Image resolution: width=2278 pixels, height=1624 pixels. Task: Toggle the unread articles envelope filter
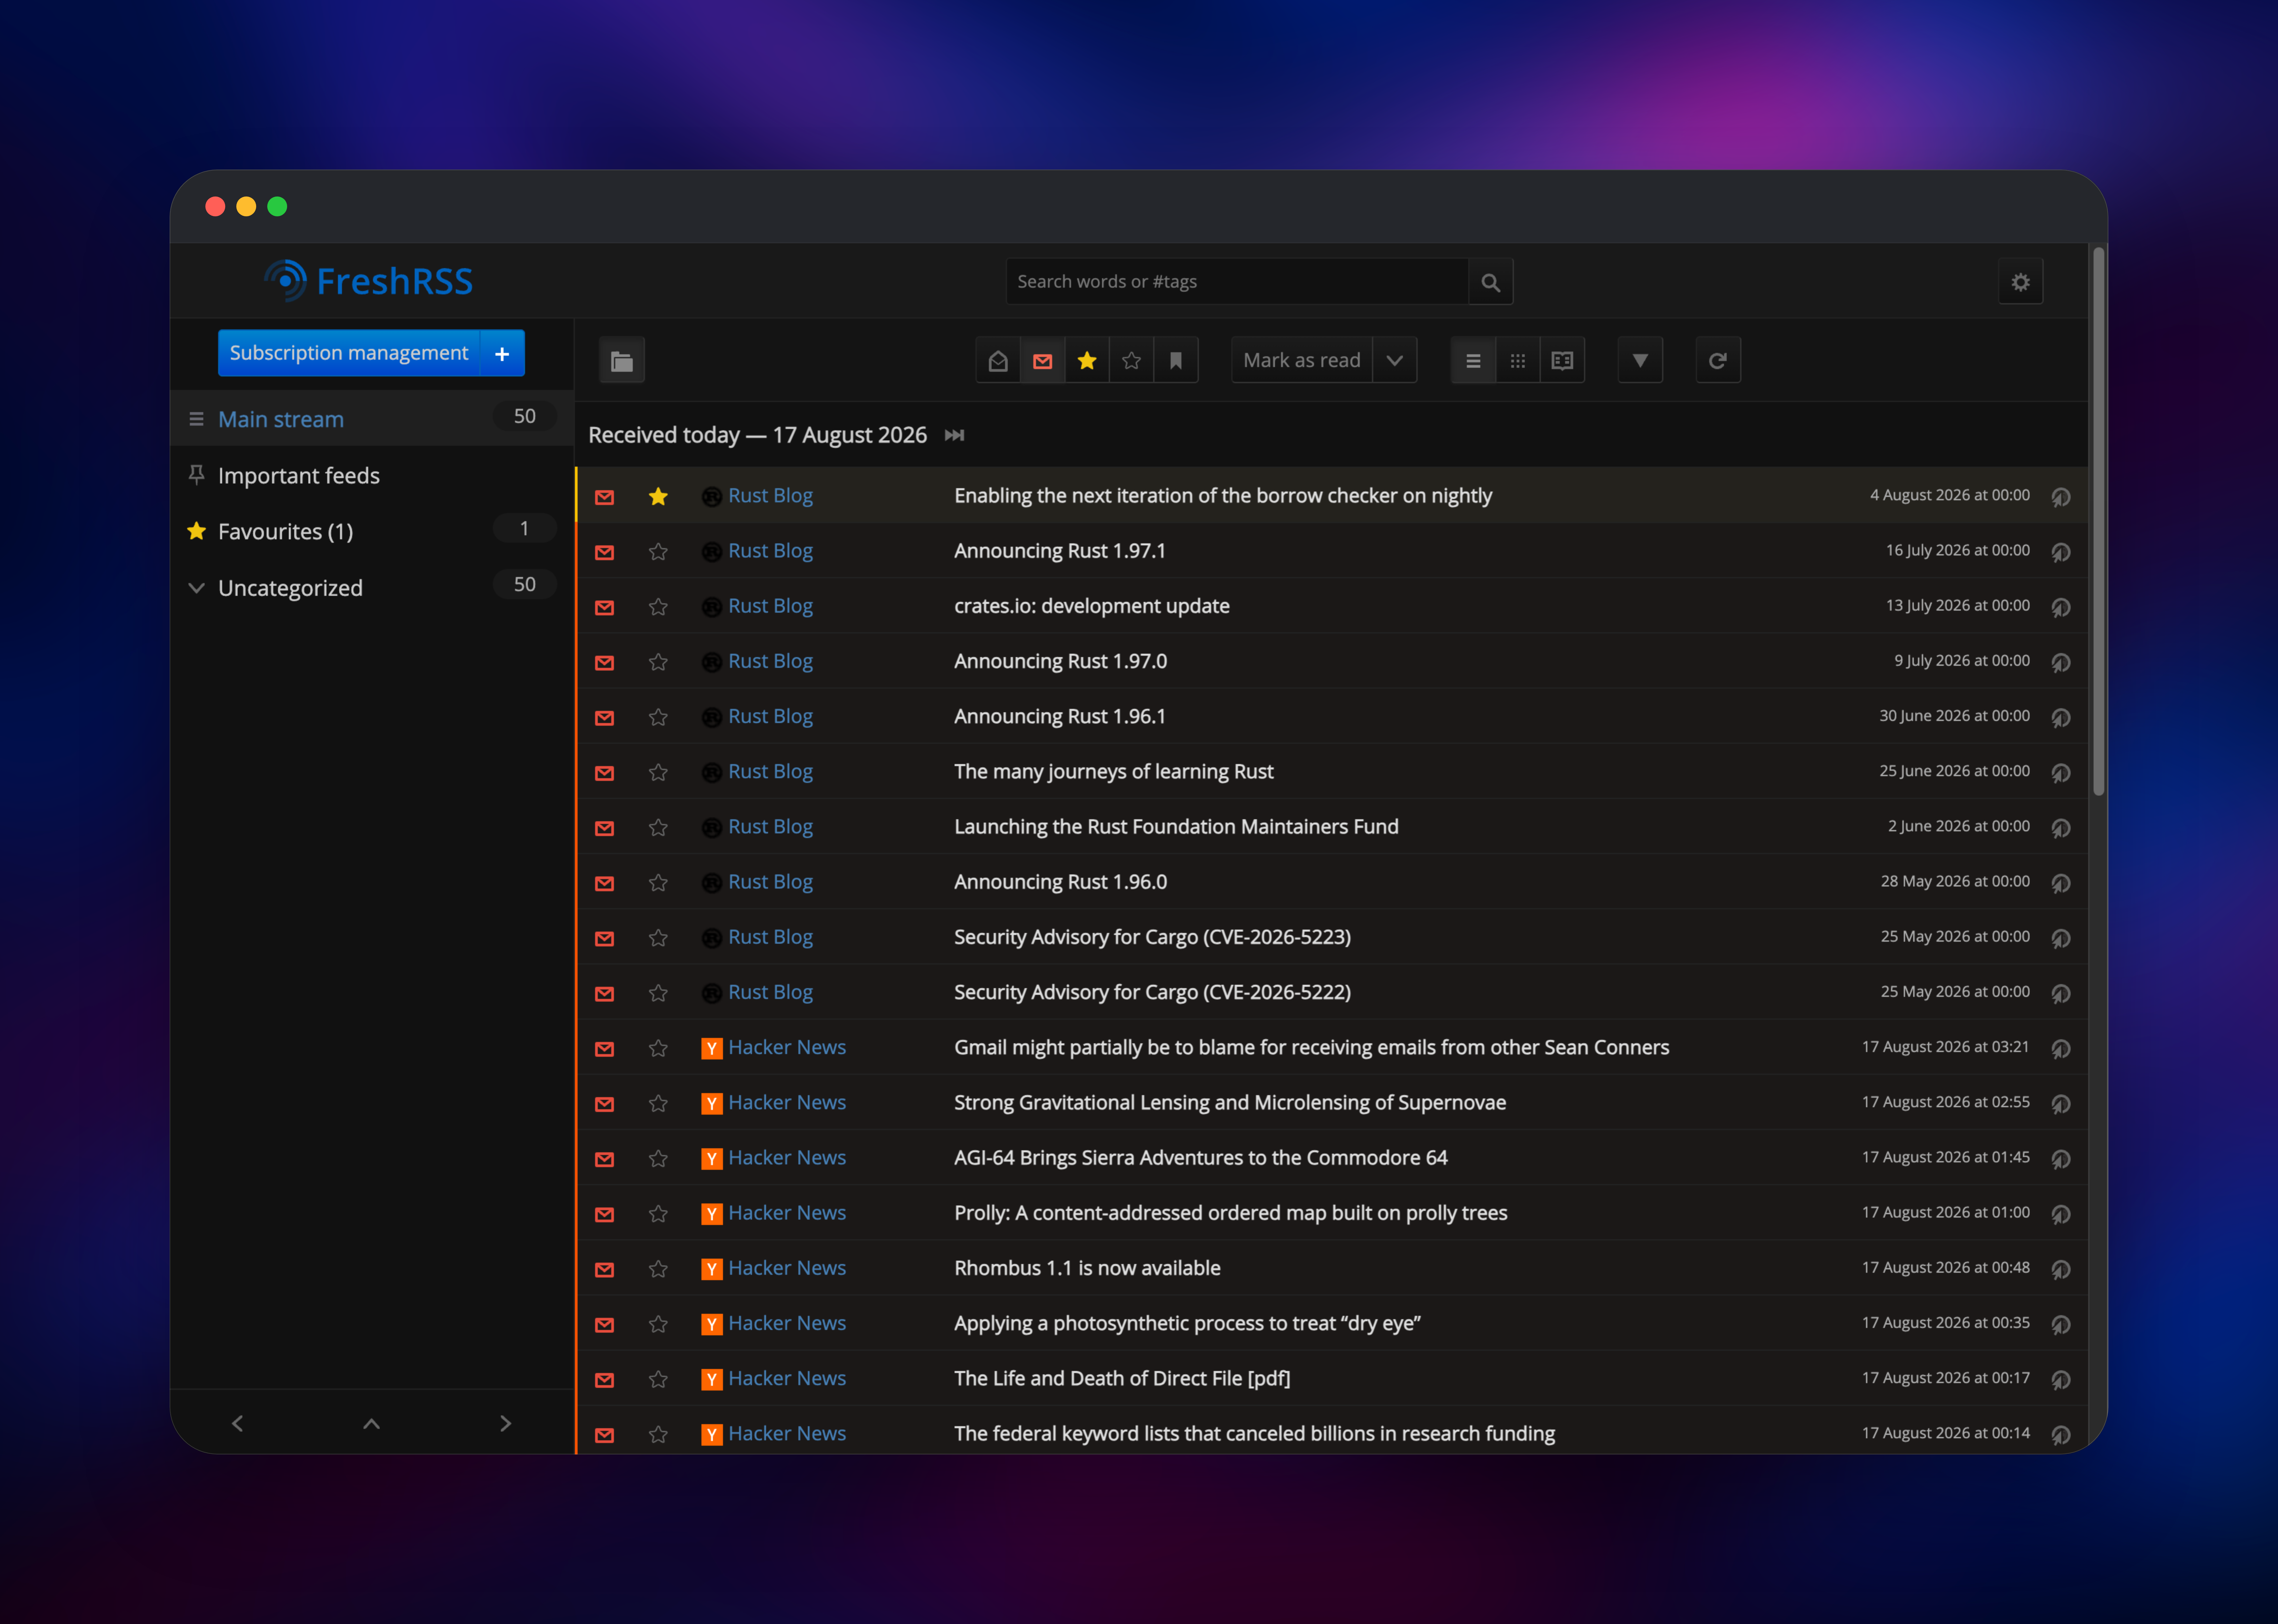click(1042, 361)
